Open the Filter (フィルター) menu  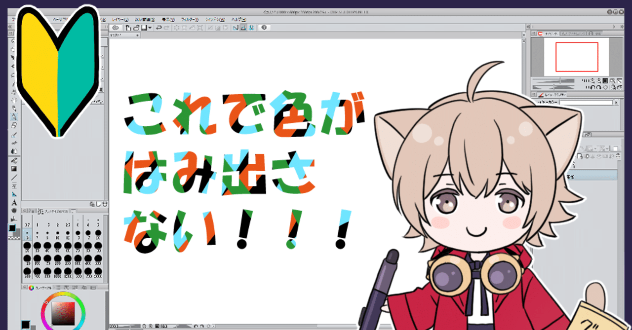click(x=190, y=20)
